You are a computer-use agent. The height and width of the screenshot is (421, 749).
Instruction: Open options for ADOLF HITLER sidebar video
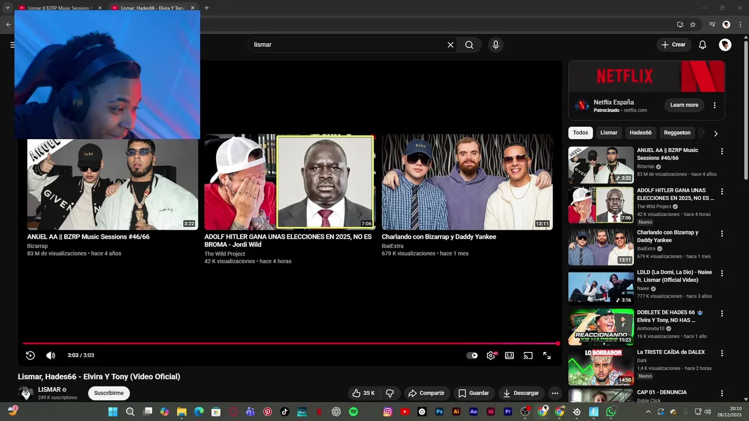point(721,191)
